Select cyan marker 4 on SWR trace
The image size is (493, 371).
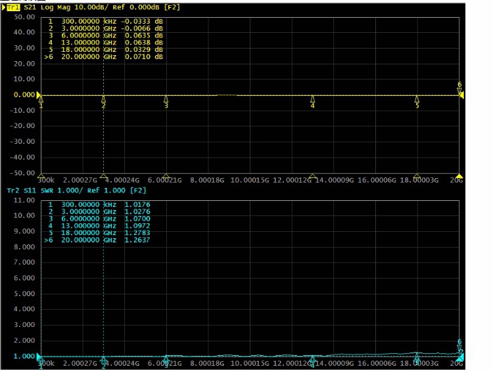click(x=313, y=360)
